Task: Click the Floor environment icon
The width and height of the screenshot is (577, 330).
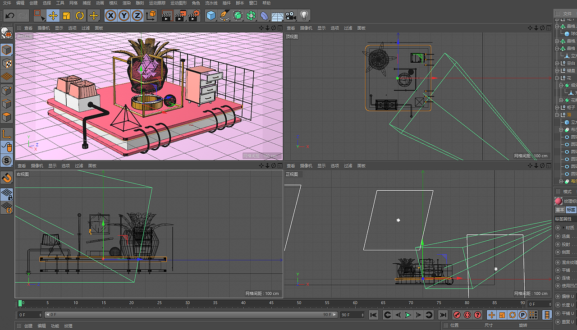Action: point(278,16)
